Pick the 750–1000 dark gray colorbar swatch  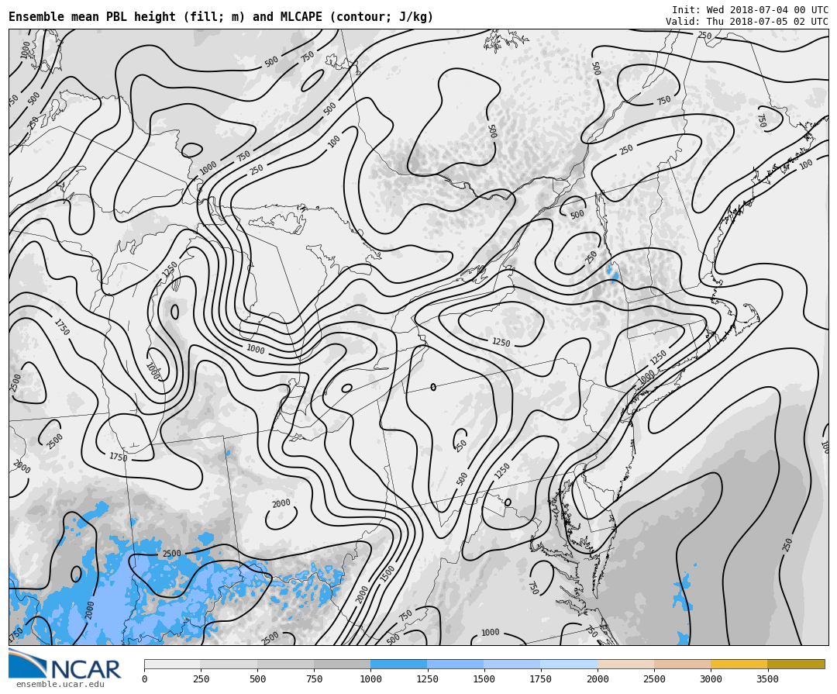tap(343, 664)
